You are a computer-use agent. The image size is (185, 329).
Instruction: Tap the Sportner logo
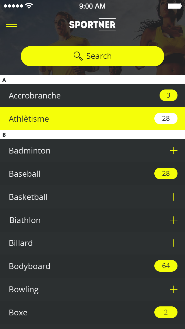(x=92, y=25)
